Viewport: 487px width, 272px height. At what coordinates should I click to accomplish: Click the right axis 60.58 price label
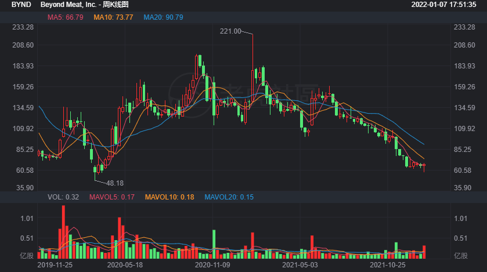(x=463, y=171)
